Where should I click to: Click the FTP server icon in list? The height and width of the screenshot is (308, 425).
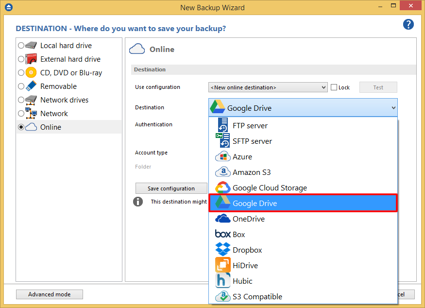coord(222,125)
